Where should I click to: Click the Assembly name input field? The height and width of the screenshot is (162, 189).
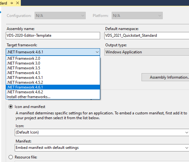click(x=53, y=35)
